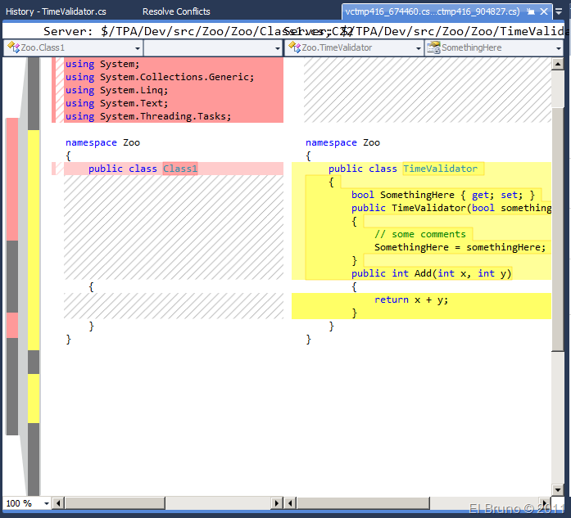Click left arrow of right pane horizontal scrollbar
Screen dimensions: 571x518
[291, 502]
